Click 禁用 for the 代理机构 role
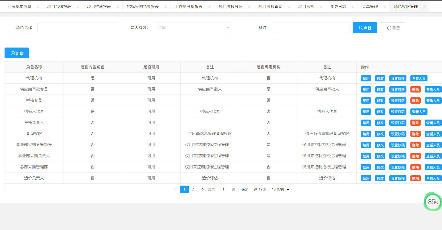This screenshot has height=230, width=442. point(366,78)
